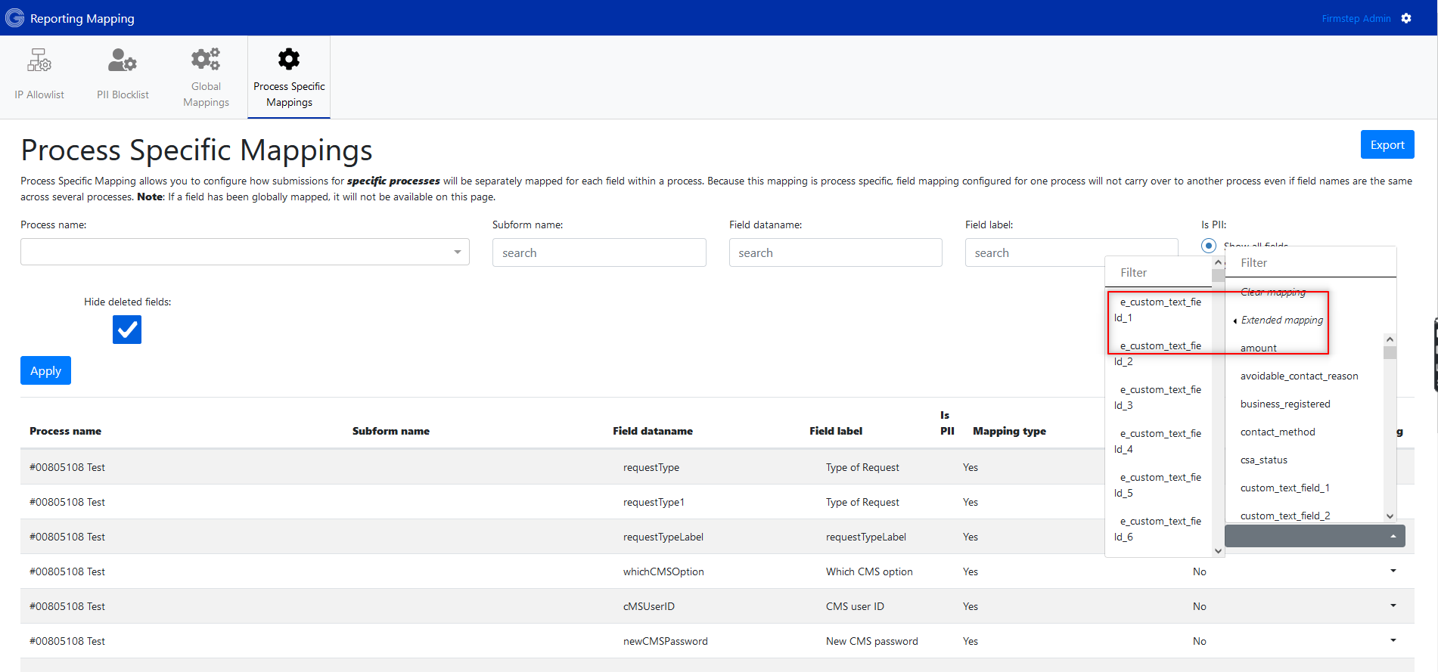1438x672 pixels.
Task: Collapse the open mapping dropdown bar
Action: (1315, 536)
